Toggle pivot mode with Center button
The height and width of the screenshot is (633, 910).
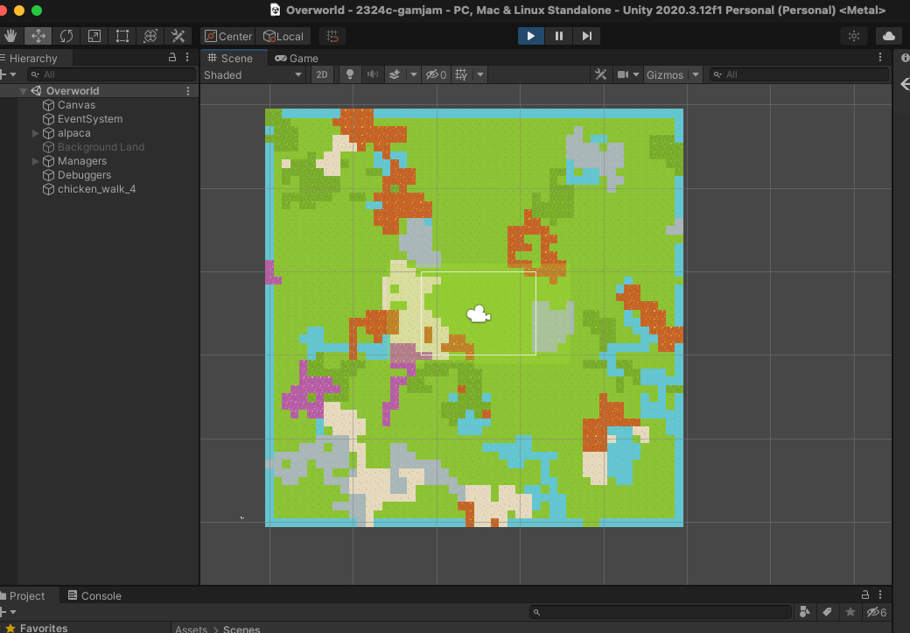[227, 36]
